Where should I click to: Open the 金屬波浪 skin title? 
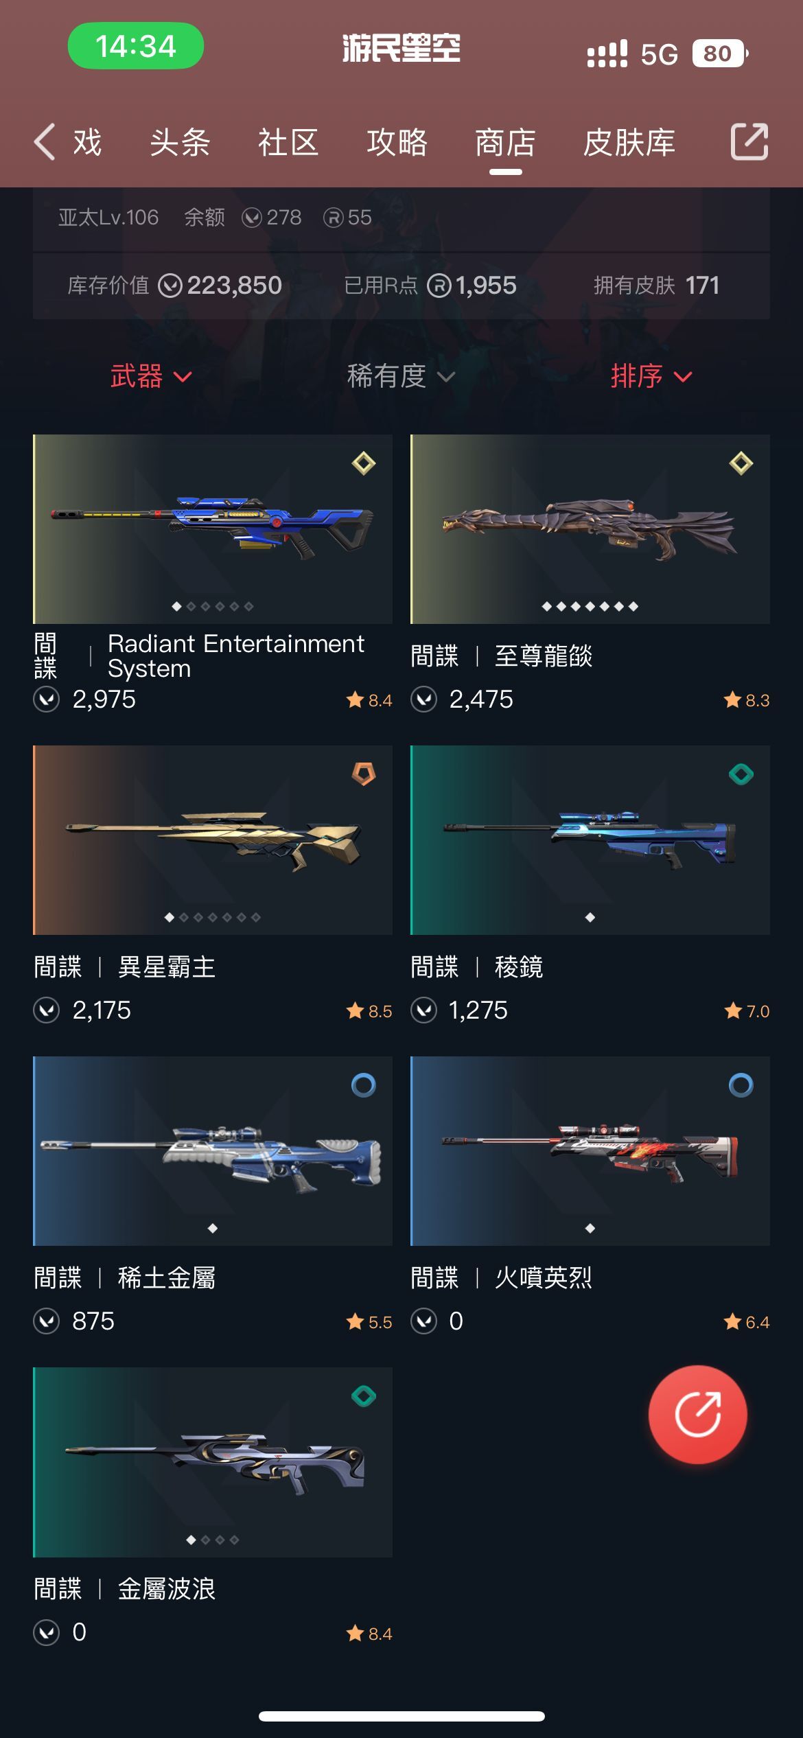[x=167, y=1589]
